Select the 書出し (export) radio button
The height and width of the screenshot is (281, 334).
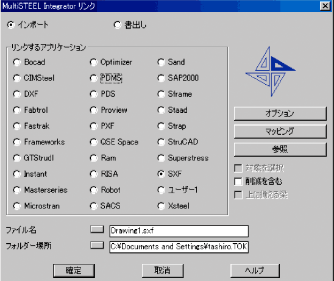(117, 25)
